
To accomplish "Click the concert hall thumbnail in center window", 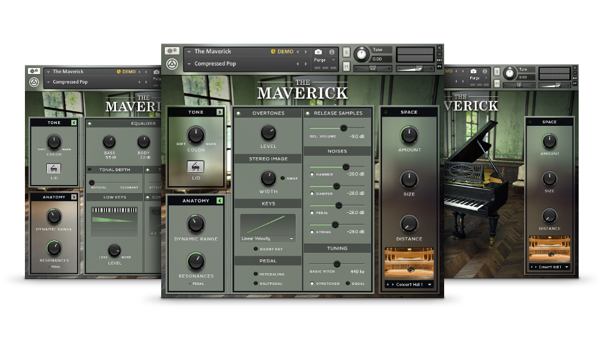I will [409, 263].
